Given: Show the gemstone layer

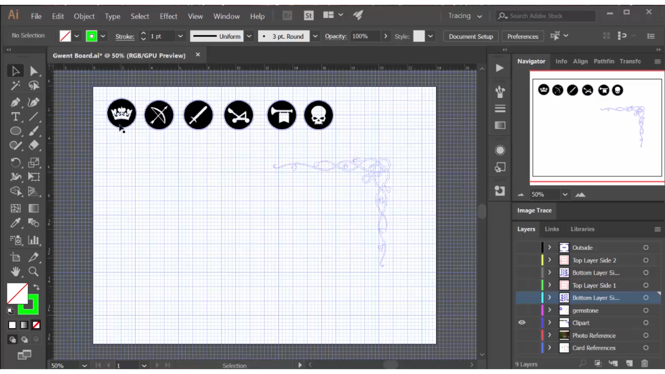Looking at the screenshot, I should 522,310.
